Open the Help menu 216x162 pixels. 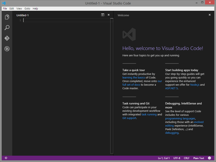pos(35,9)
